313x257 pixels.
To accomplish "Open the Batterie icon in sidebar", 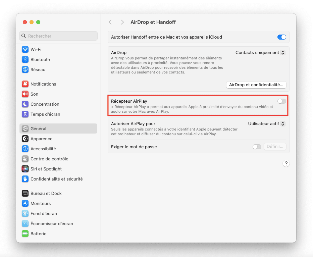I will 25,234.
